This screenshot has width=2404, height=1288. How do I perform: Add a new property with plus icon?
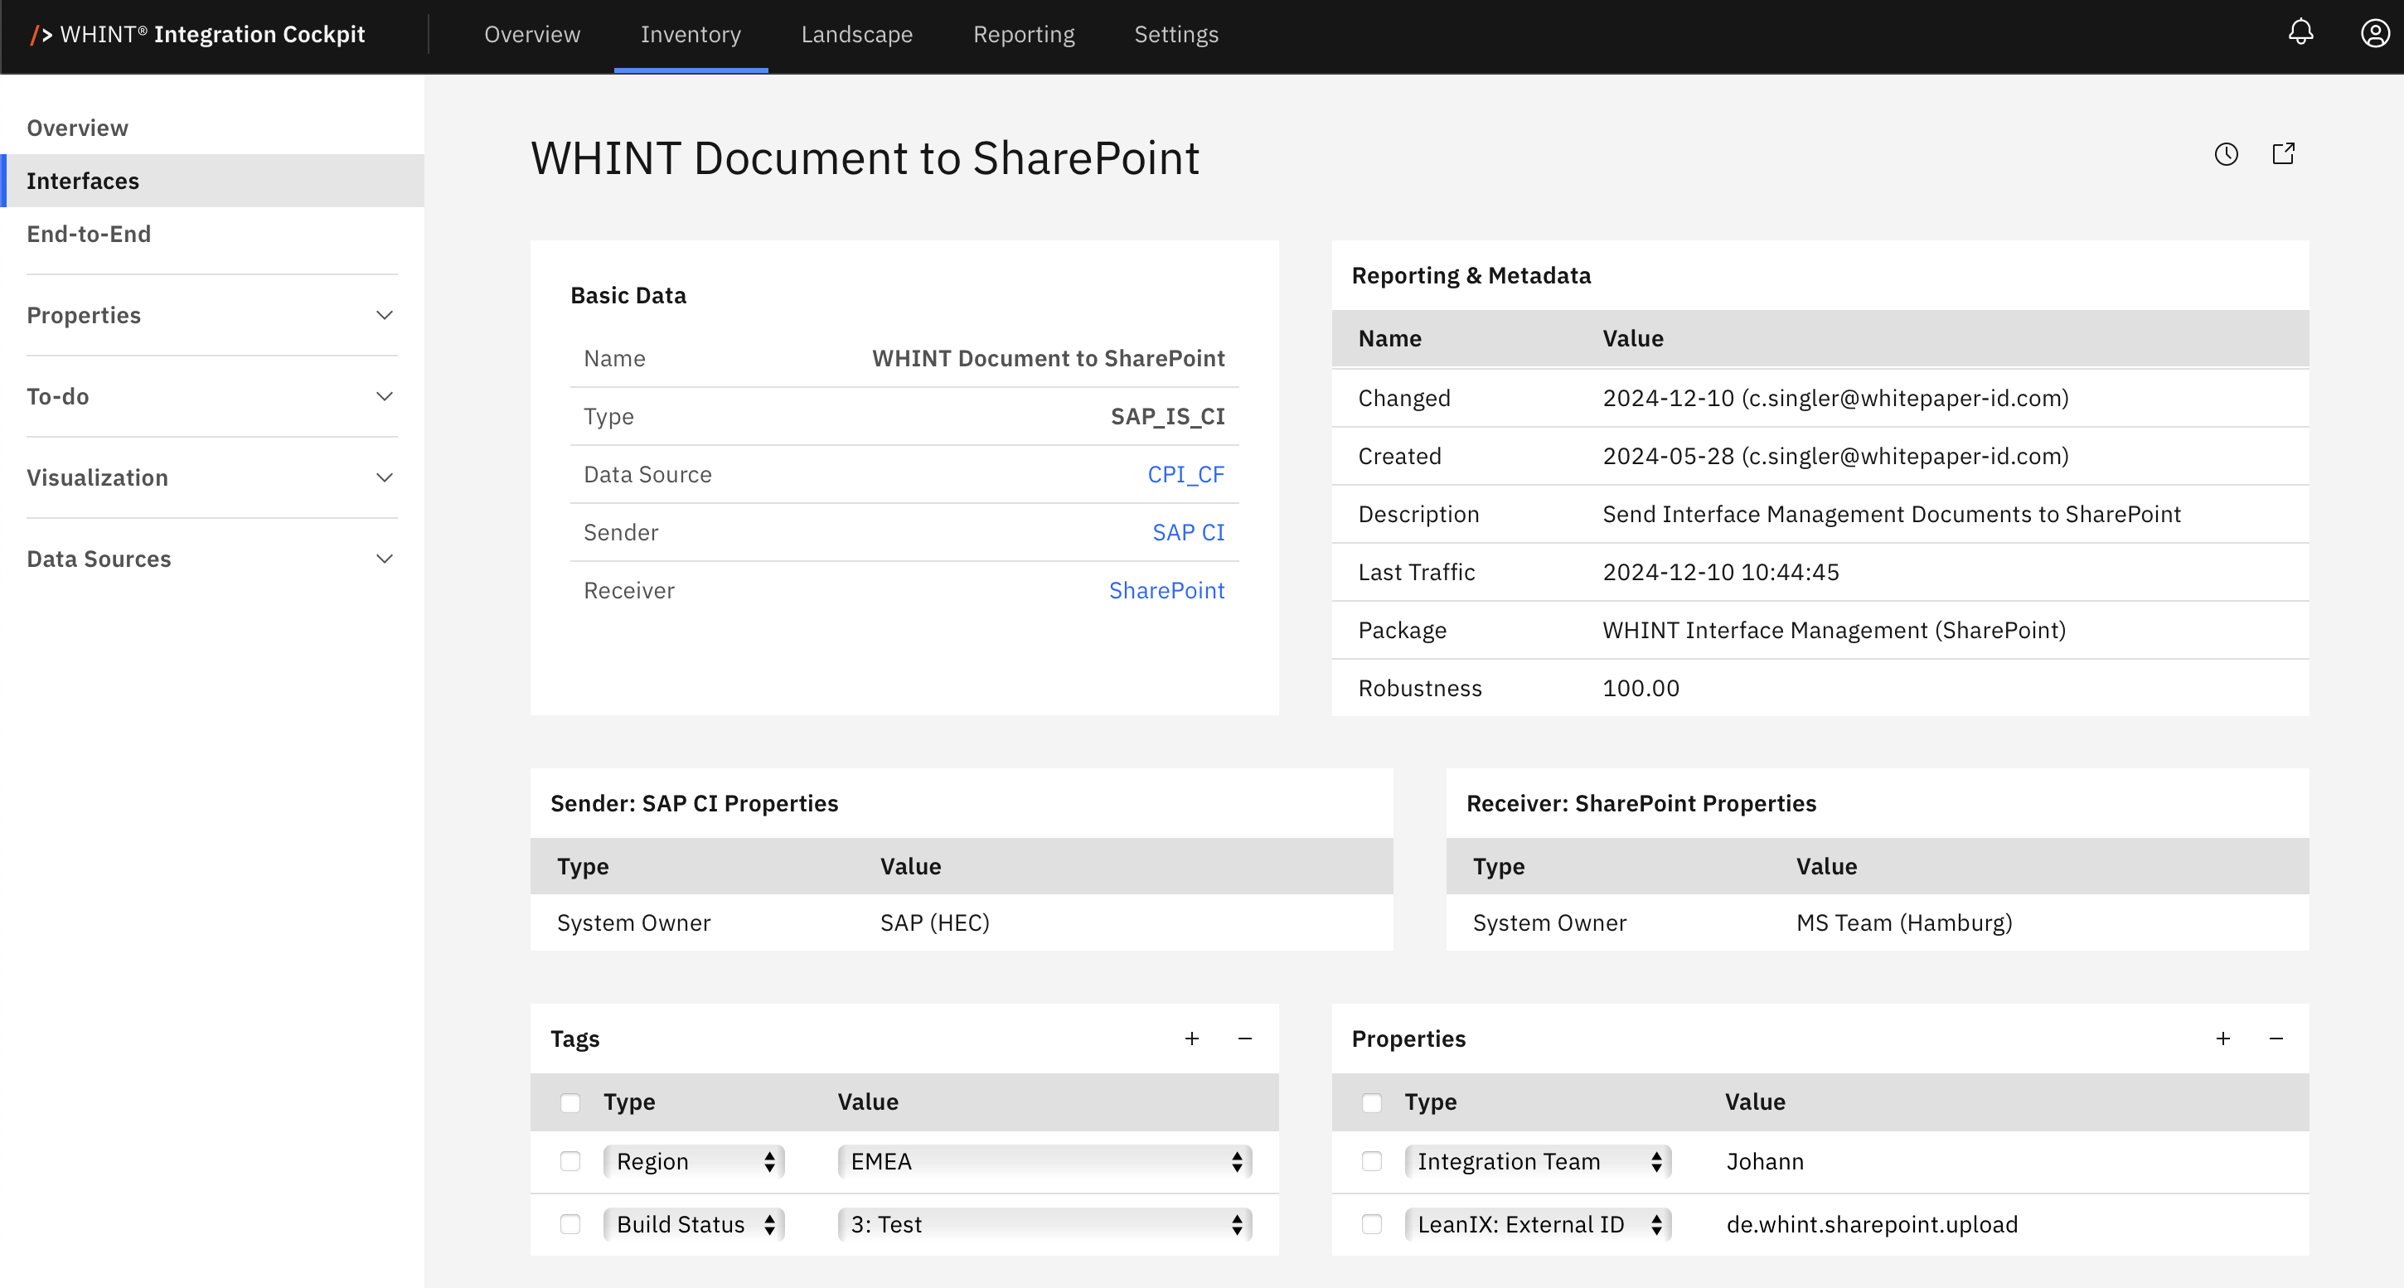(2223, 1039)
